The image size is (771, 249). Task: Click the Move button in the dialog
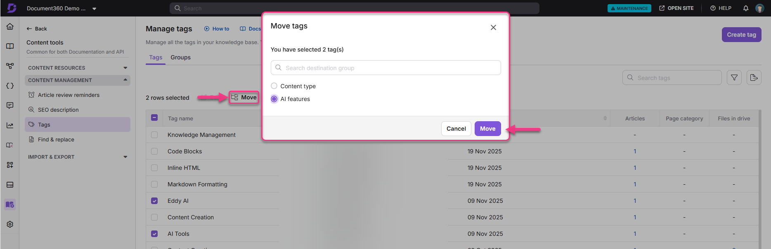click(x=487, y=128)
